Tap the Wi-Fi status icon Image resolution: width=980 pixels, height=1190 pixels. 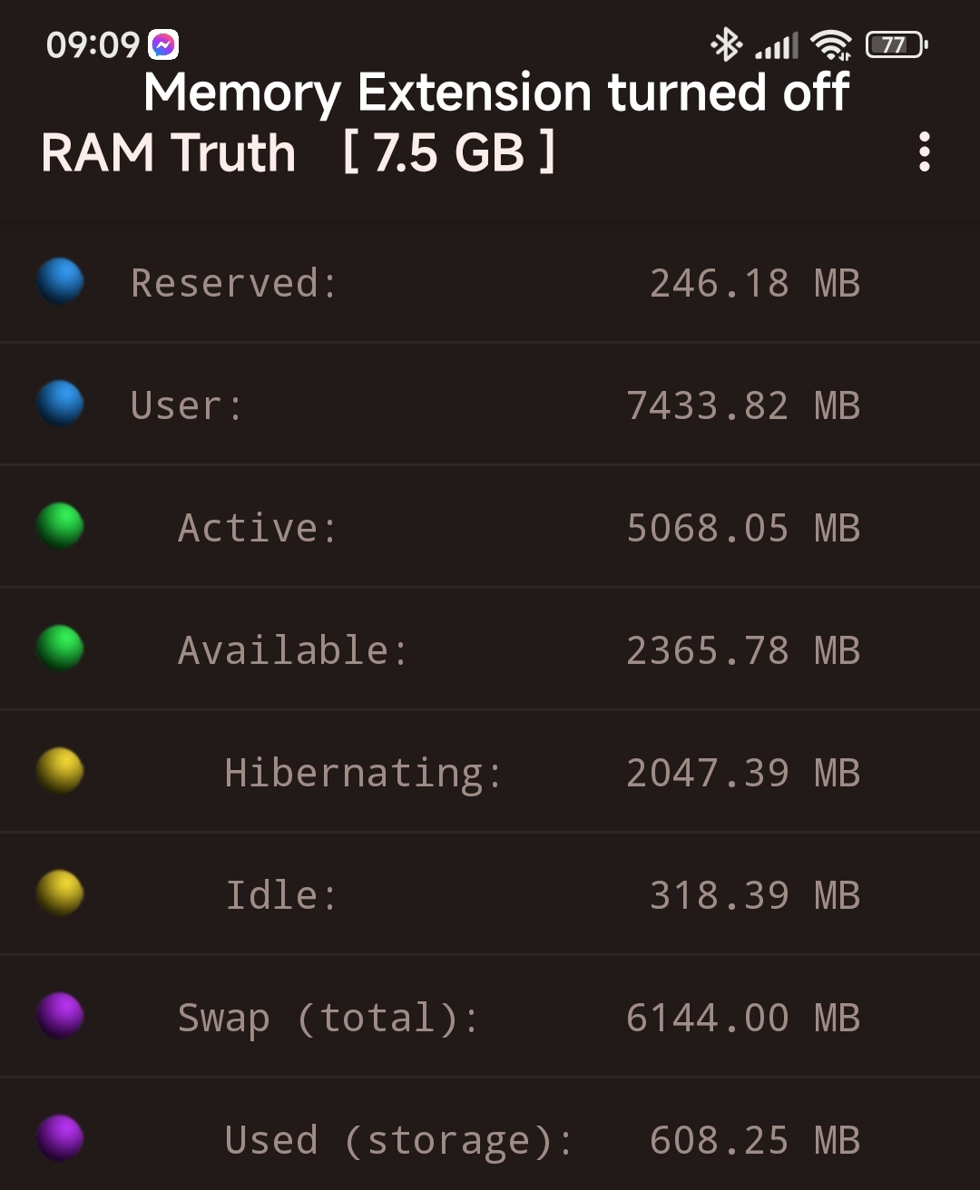[x=830, y=44]
